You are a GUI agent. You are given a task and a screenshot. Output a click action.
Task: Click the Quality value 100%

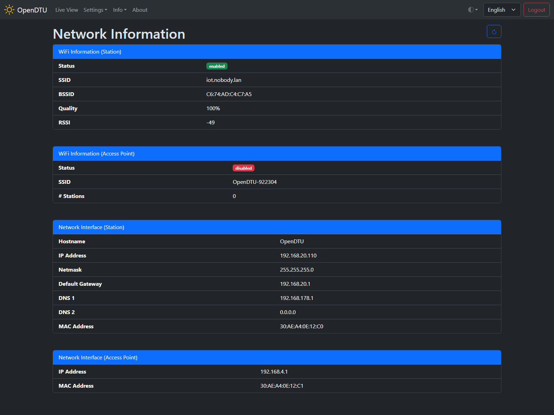pos(213,109)
